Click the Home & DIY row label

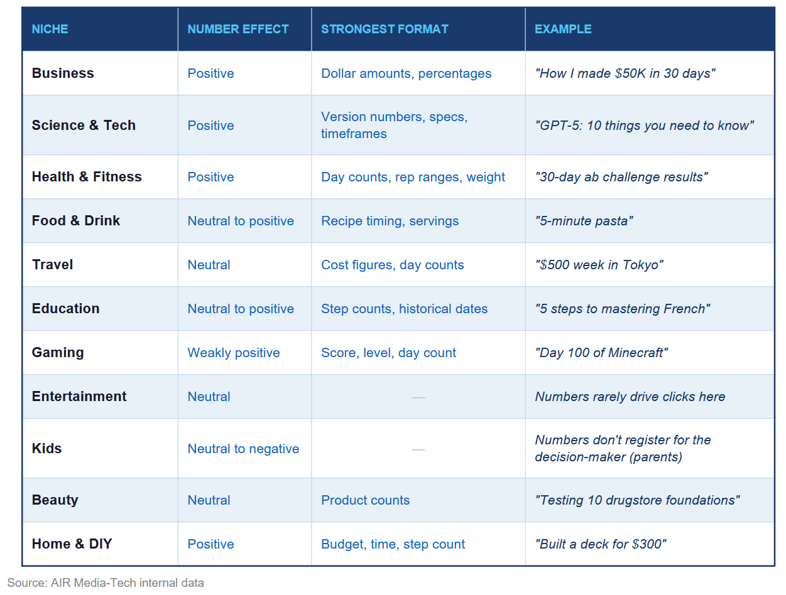(72, 544)
